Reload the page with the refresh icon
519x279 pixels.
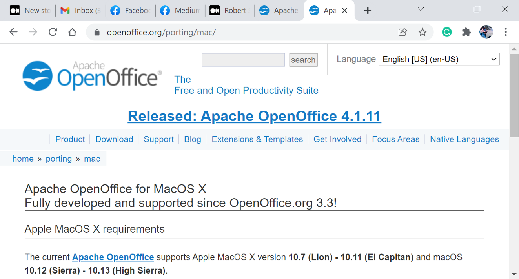53,32
